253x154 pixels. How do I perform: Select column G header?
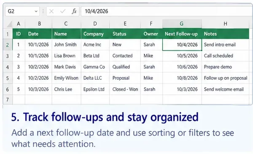pos(182,24)
